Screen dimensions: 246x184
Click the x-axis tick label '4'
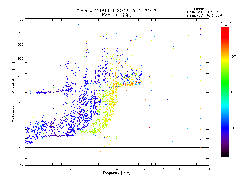(x=117, y=169)
